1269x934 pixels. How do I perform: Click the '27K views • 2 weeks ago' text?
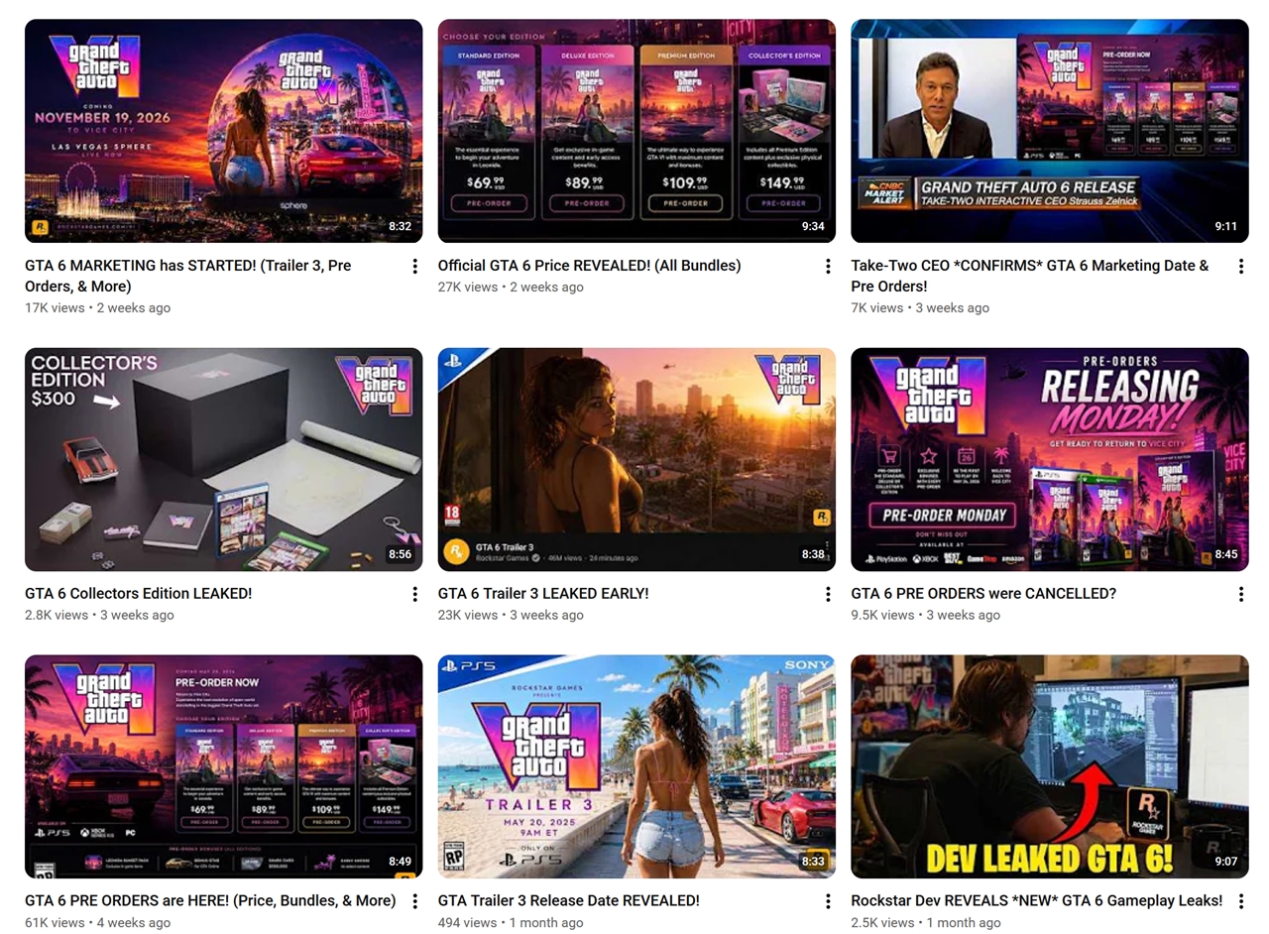pos(511,287)
